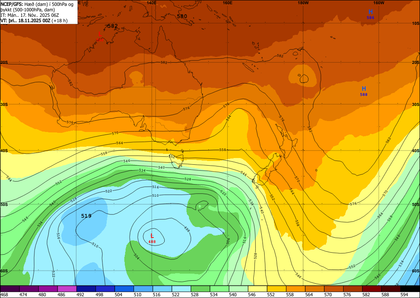This screenshot has width=420, height=298.
Task: Select the brown 576 legend swatch
Action: (x=352, y=289)
